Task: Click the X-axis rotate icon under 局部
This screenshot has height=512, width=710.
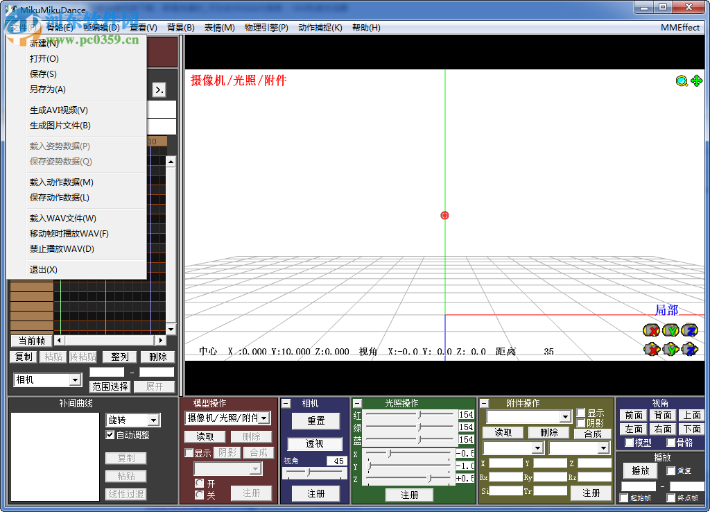Action: click(x=651, y=330)
